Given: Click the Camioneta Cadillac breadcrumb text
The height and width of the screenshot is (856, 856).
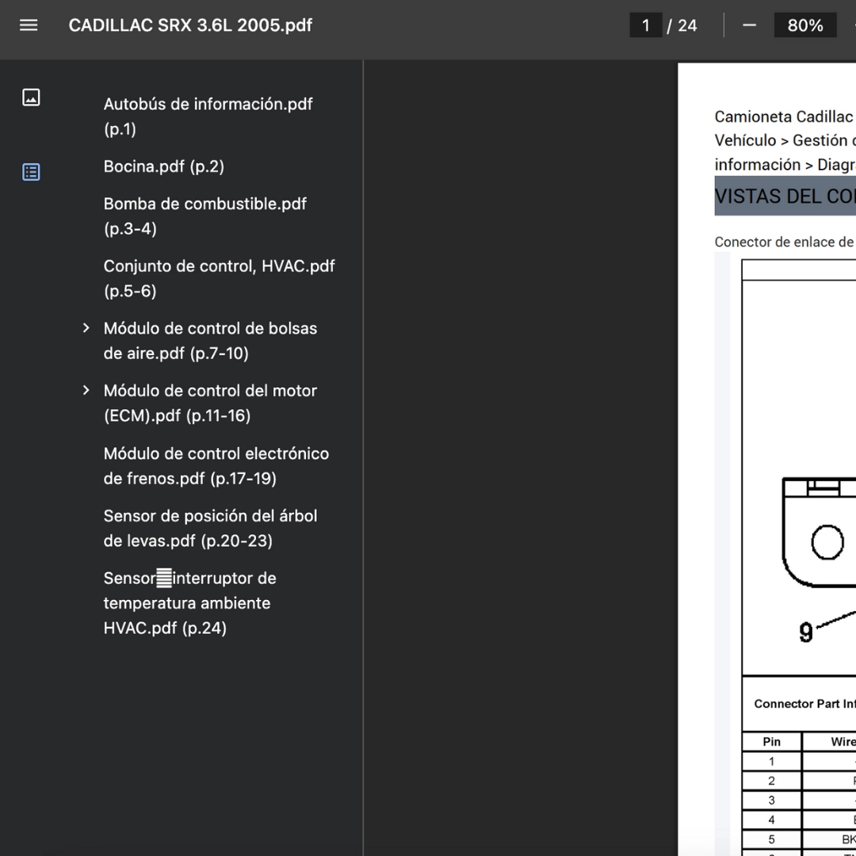Looking at the screenshot, I should (x=783, y=117).
